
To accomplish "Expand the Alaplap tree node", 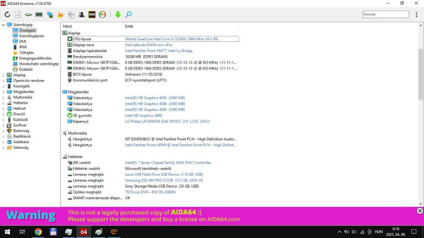I will coord(3,75).
